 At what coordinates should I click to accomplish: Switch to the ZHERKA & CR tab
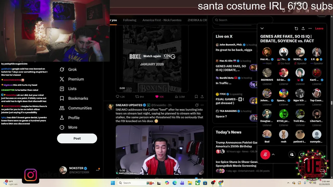tap(197, 20)
